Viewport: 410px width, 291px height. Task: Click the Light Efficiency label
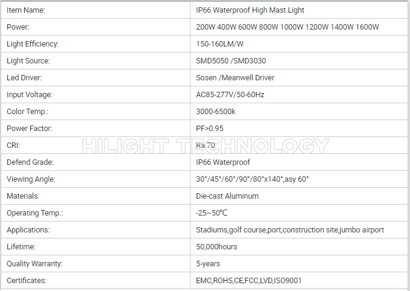click(x=33, y=43)
